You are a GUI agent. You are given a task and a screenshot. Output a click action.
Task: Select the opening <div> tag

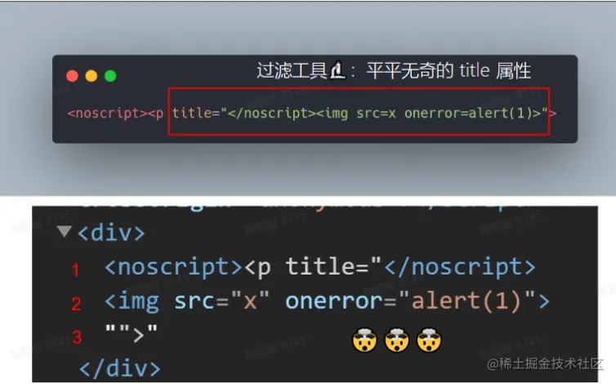pos(111,233)
